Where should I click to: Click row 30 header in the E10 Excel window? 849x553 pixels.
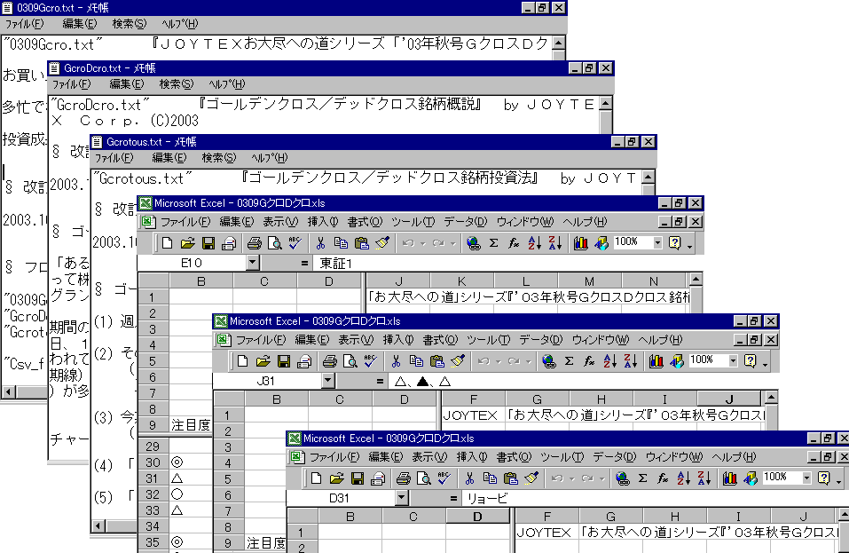[153, 462]
